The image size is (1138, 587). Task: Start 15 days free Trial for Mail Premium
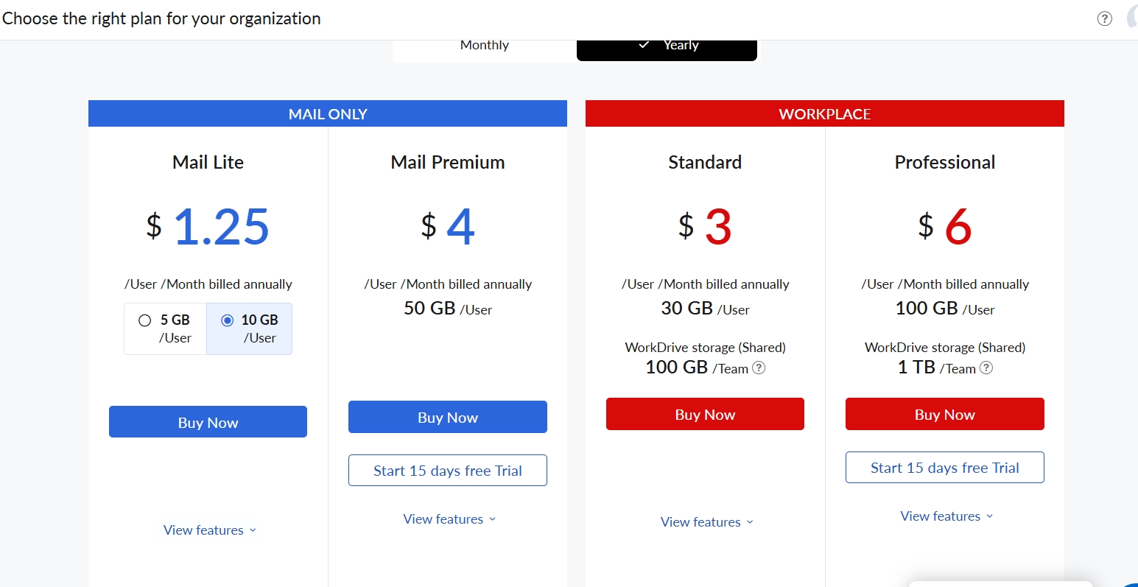[x=448, y=471]
